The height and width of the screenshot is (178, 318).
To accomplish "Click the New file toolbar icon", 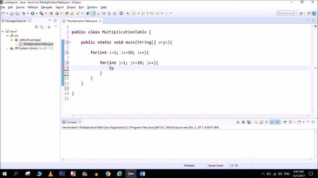I will pos(3,13).
